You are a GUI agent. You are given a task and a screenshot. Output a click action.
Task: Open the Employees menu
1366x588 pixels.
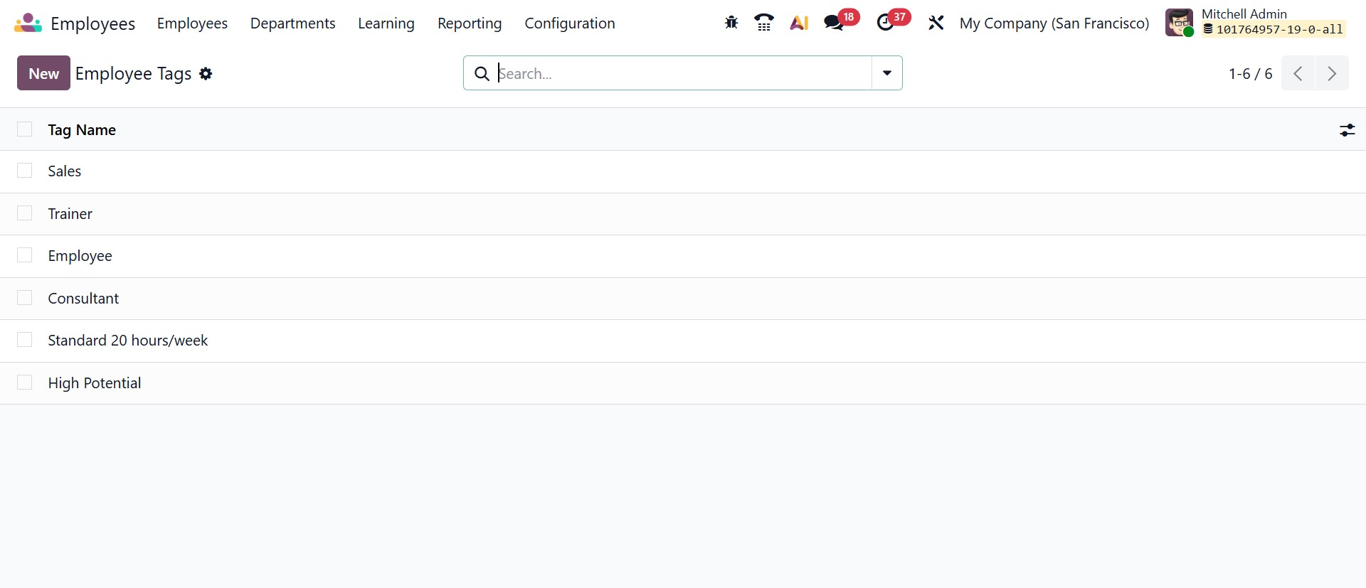tap(192, 23)
